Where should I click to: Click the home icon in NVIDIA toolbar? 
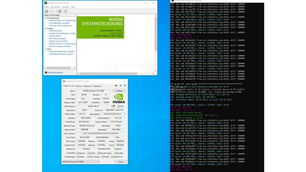click(x=66, y=11)
